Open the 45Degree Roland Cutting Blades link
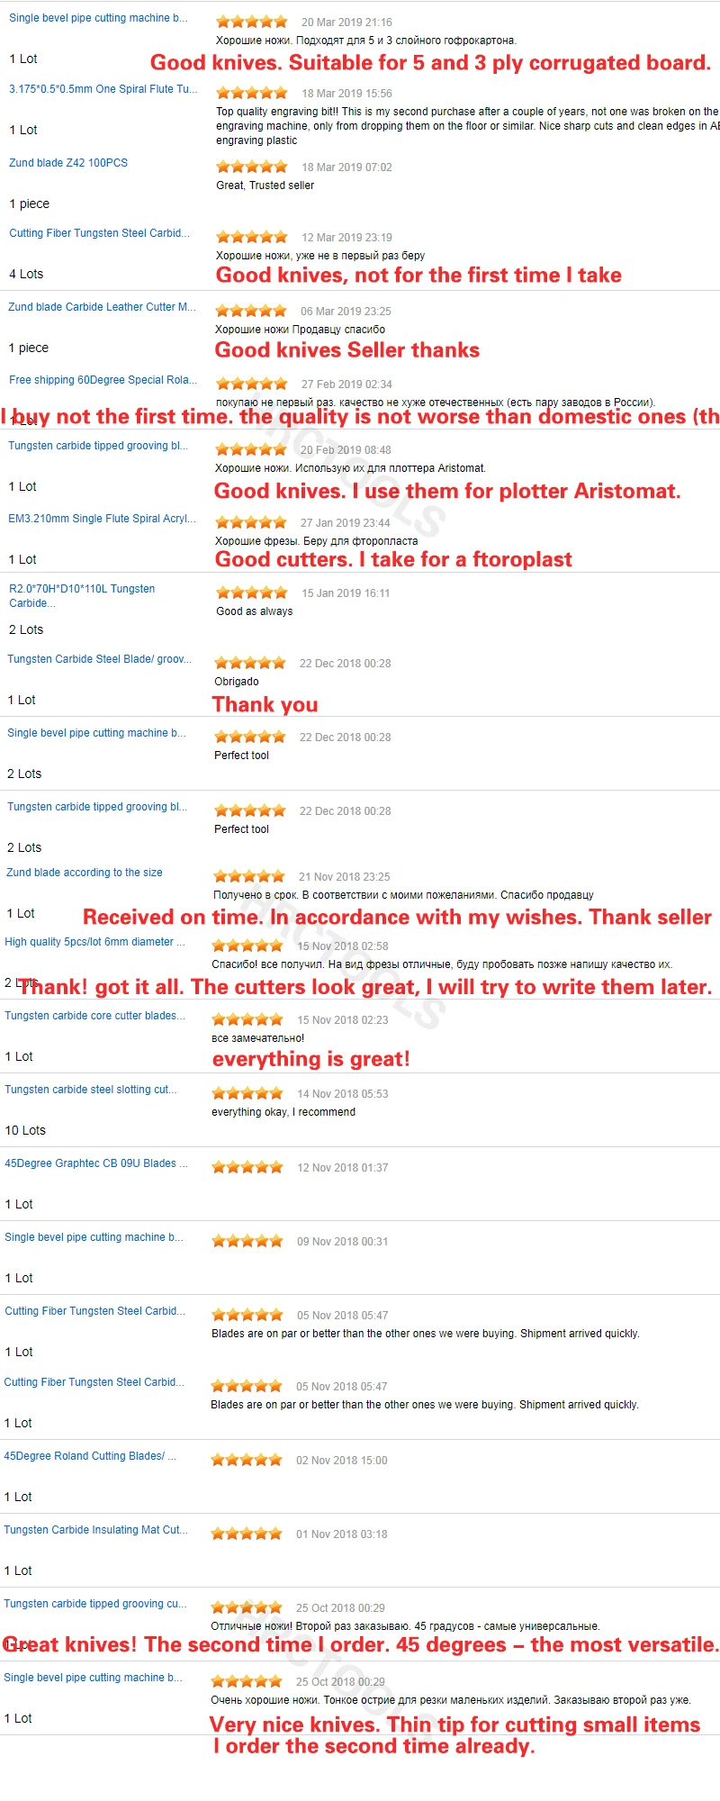Screen dimensions: 720x1801 [x=90, y=1456]
